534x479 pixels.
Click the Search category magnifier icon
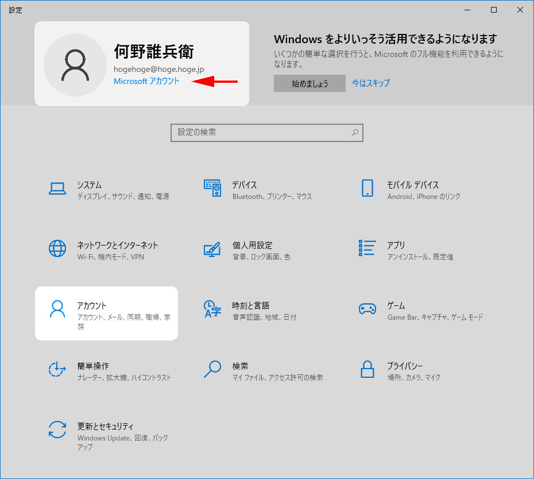[x=212, y=369]
